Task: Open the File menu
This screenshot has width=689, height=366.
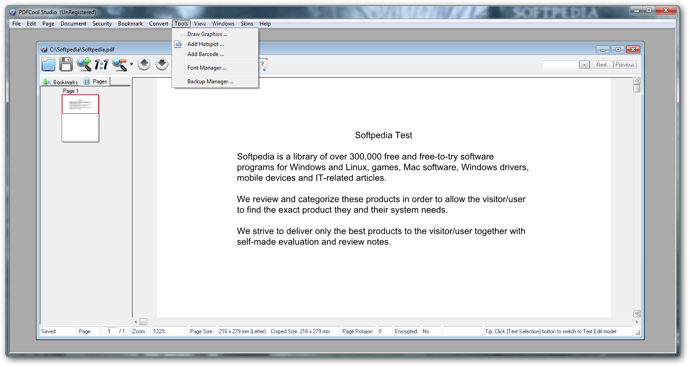Action: [x=16, y=24]
